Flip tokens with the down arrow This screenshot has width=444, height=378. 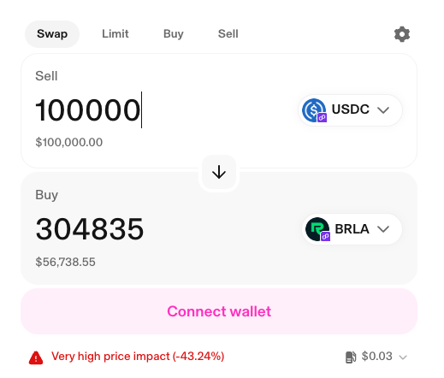click(219, 173)
